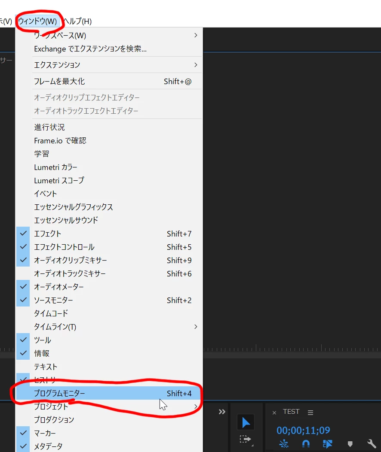
Task: Click the 00;00;11;09 playhead timecode field
Action: (303, 430)
